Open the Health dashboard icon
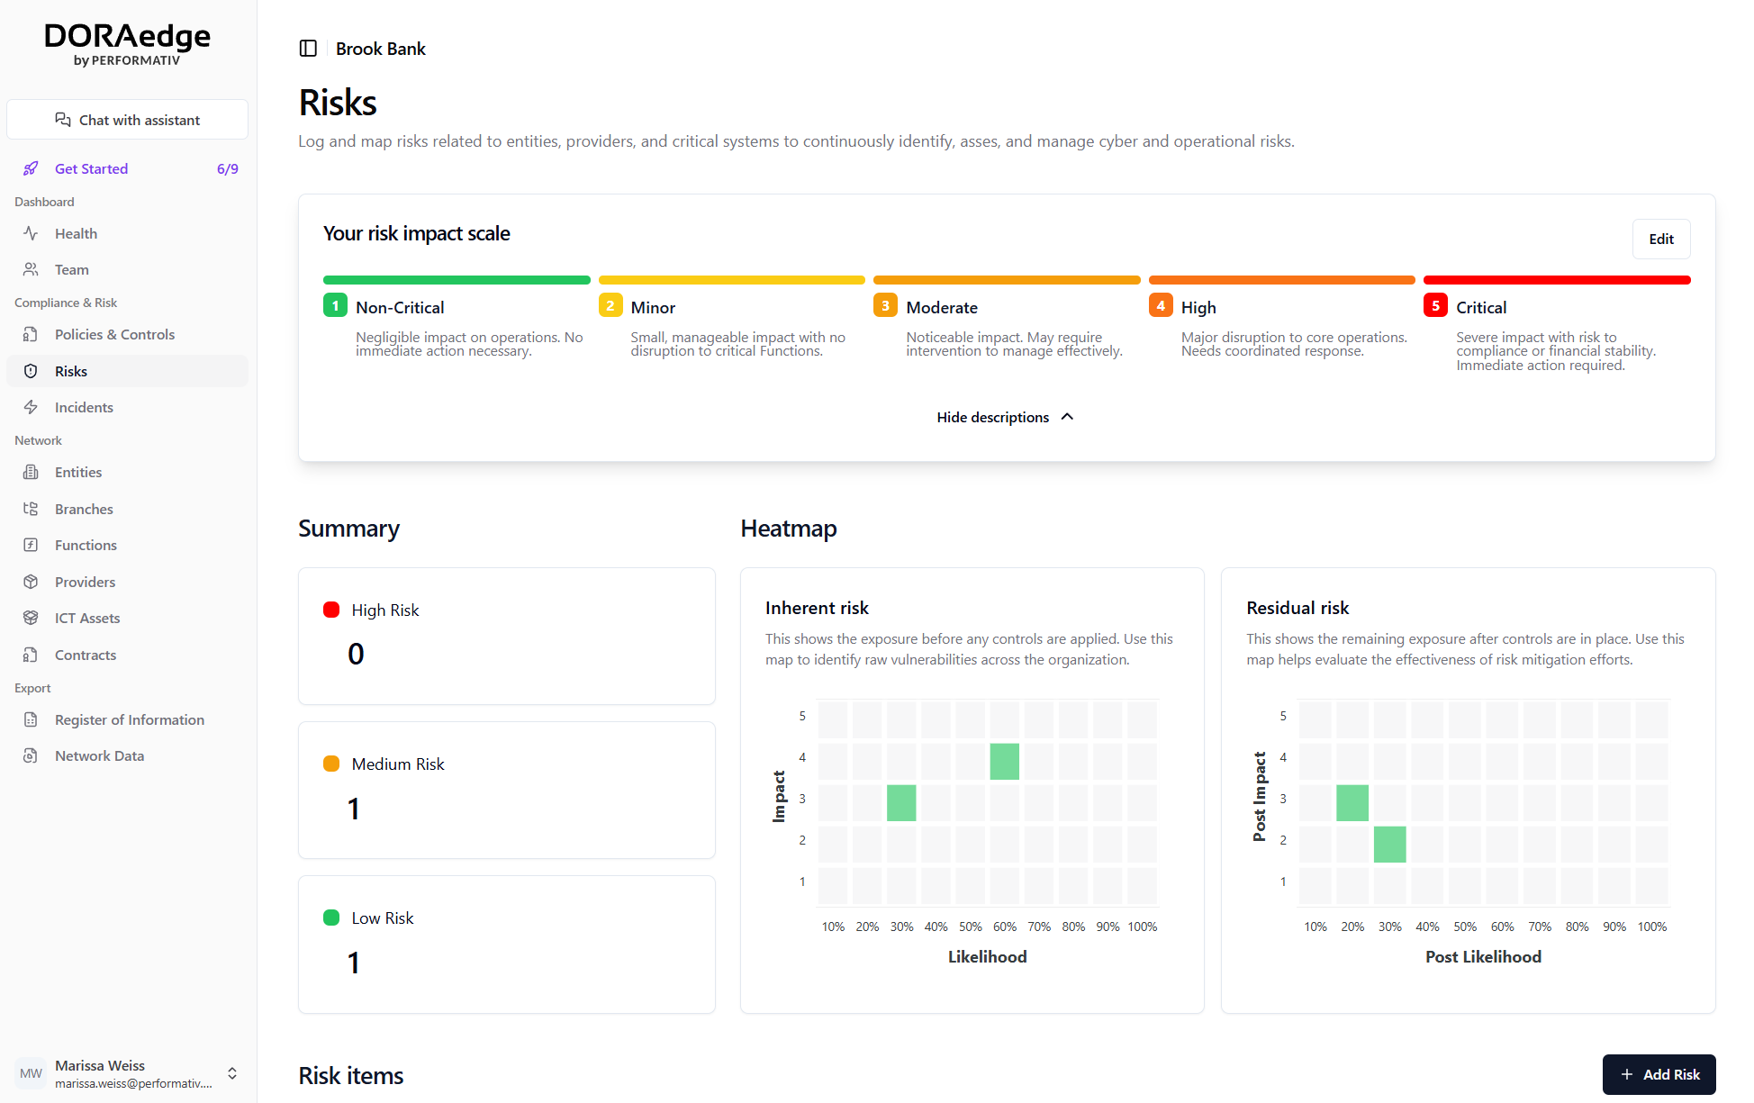Viewport: 1754px width, 1103px height. [x=32, y=233]
